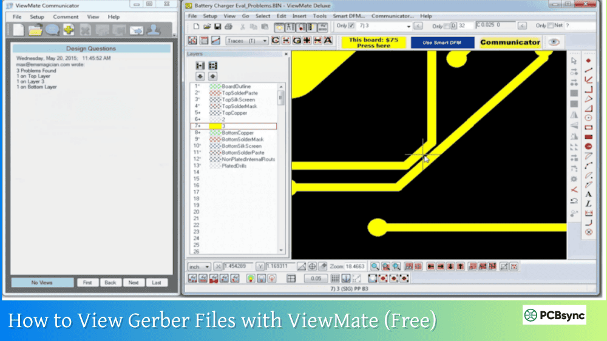The image size is (607, 341).
Task: Click the send mail envelope icon
Action: click(x=137, y=30)
